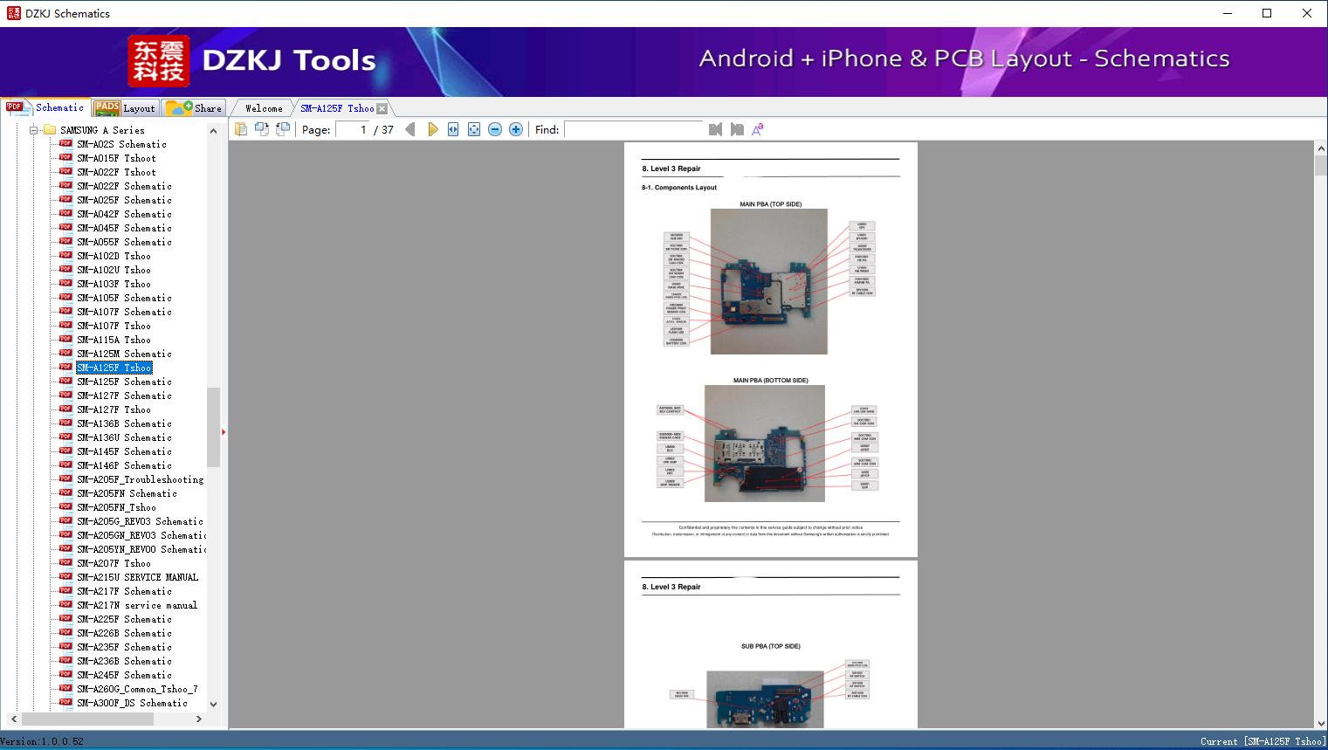Open SM-A125M Schematic in the tree
1328x750 pixels.
tap(124, 354)
